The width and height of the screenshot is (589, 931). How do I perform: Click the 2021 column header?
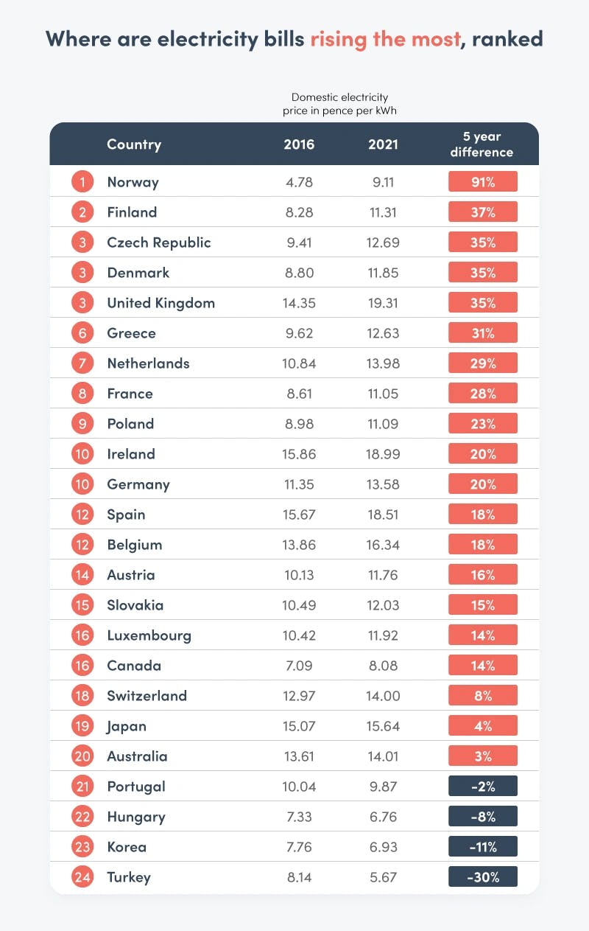[x=383, y=144]
